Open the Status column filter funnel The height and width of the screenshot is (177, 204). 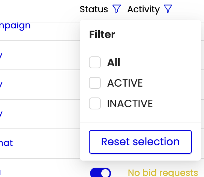click(x=117, y=9)
